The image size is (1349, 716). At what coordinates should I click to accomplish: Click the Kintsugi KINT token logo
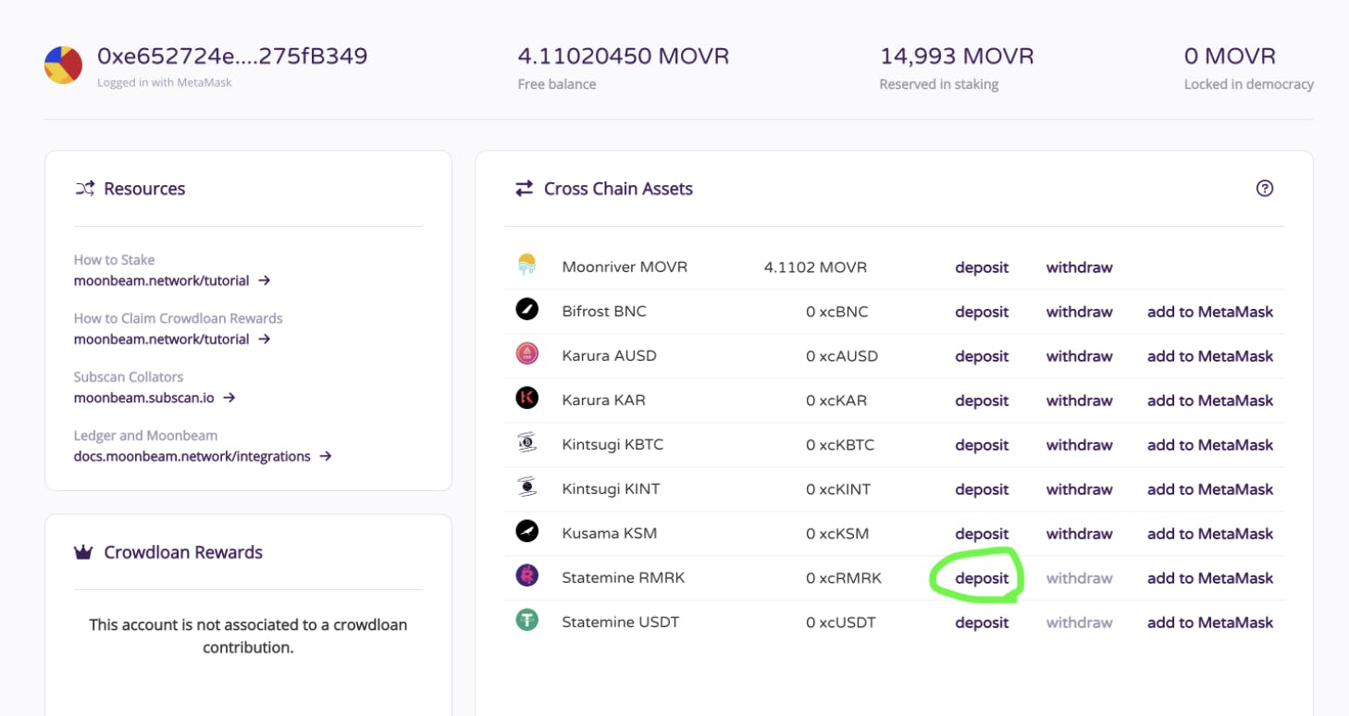tap(526, 487)
